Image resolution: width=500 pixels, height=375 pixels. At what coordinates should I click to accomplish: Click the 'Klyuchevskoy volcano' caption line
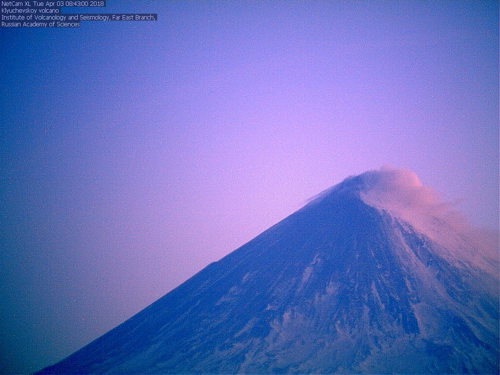tap(30, 11)
